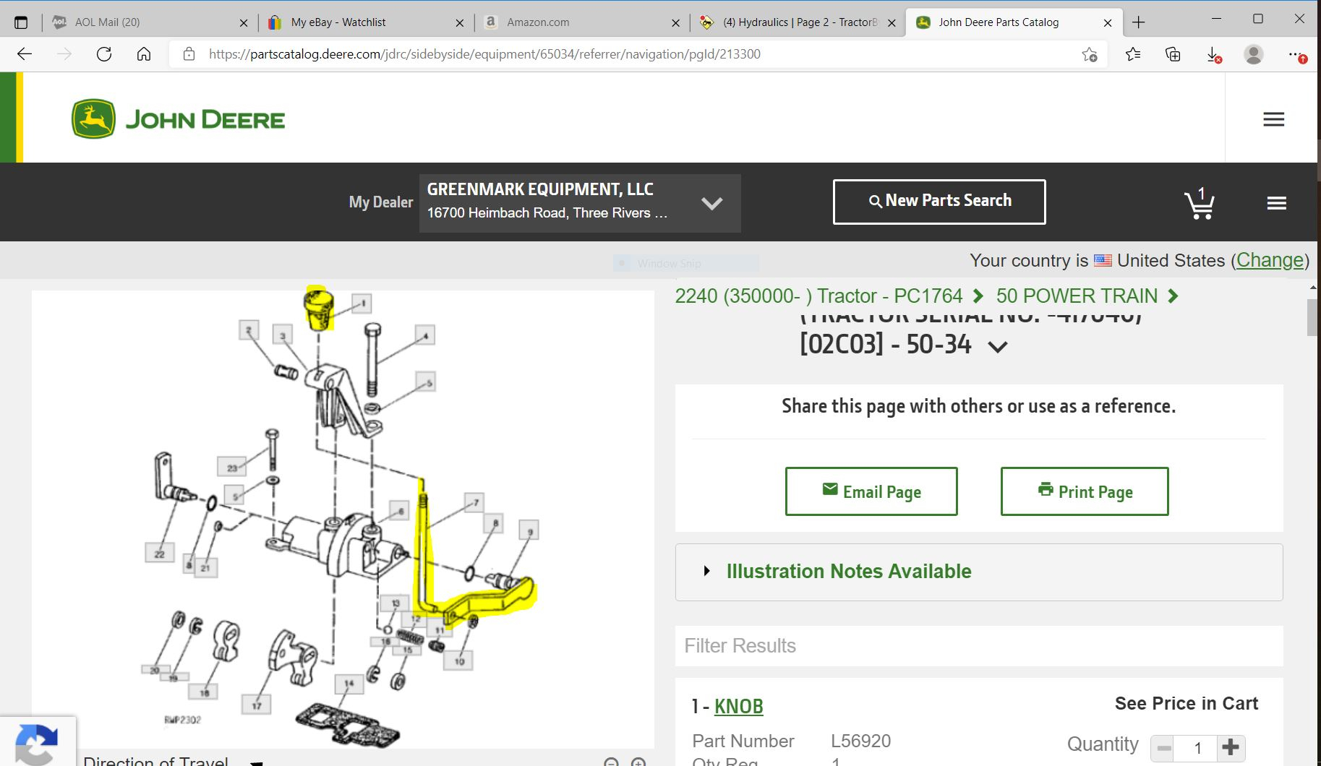View site security lock information

pyautogui.click(x=189, y=54)
